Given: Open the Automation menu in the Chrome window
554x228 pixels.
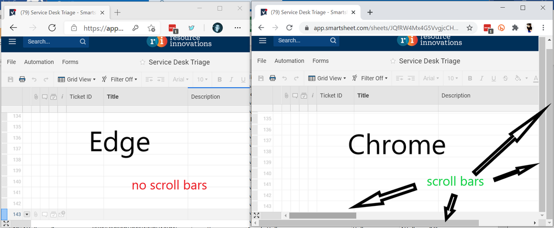Looking at the screenshot, I should coord(289,61).
